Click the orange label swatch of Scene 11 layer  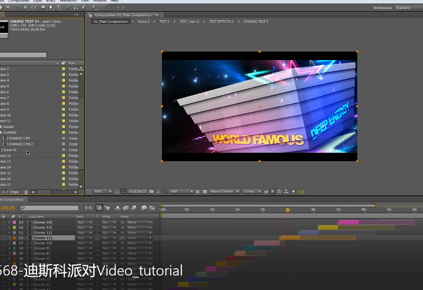coord(14,238)
